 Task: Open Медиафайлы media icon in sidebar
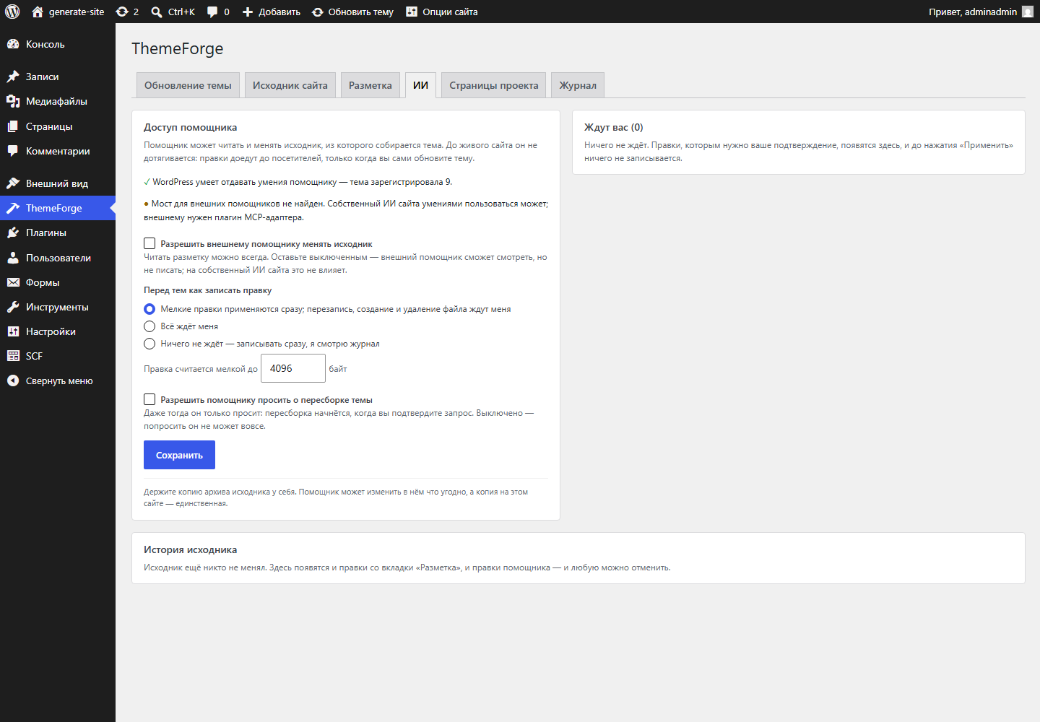point(13,101)
